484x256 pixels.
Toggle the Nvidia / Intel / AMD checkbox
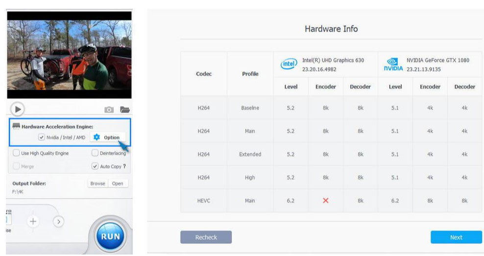(41, 137)
